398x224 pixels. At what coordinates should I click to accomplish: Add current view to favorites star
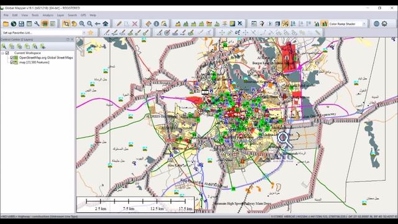(91, 33)
